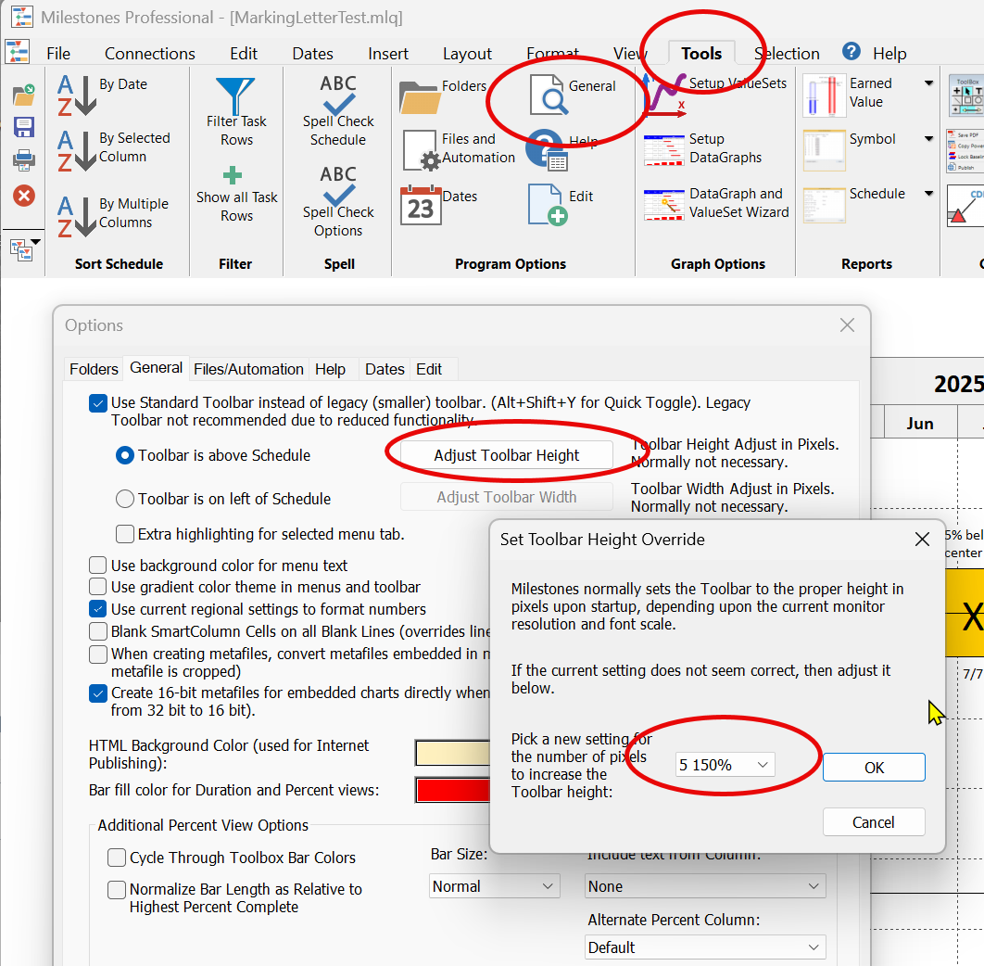Viewport: 984px width, 966px height.
Task: Click the save disk icon in left toolbar
Action: point(24,127)
